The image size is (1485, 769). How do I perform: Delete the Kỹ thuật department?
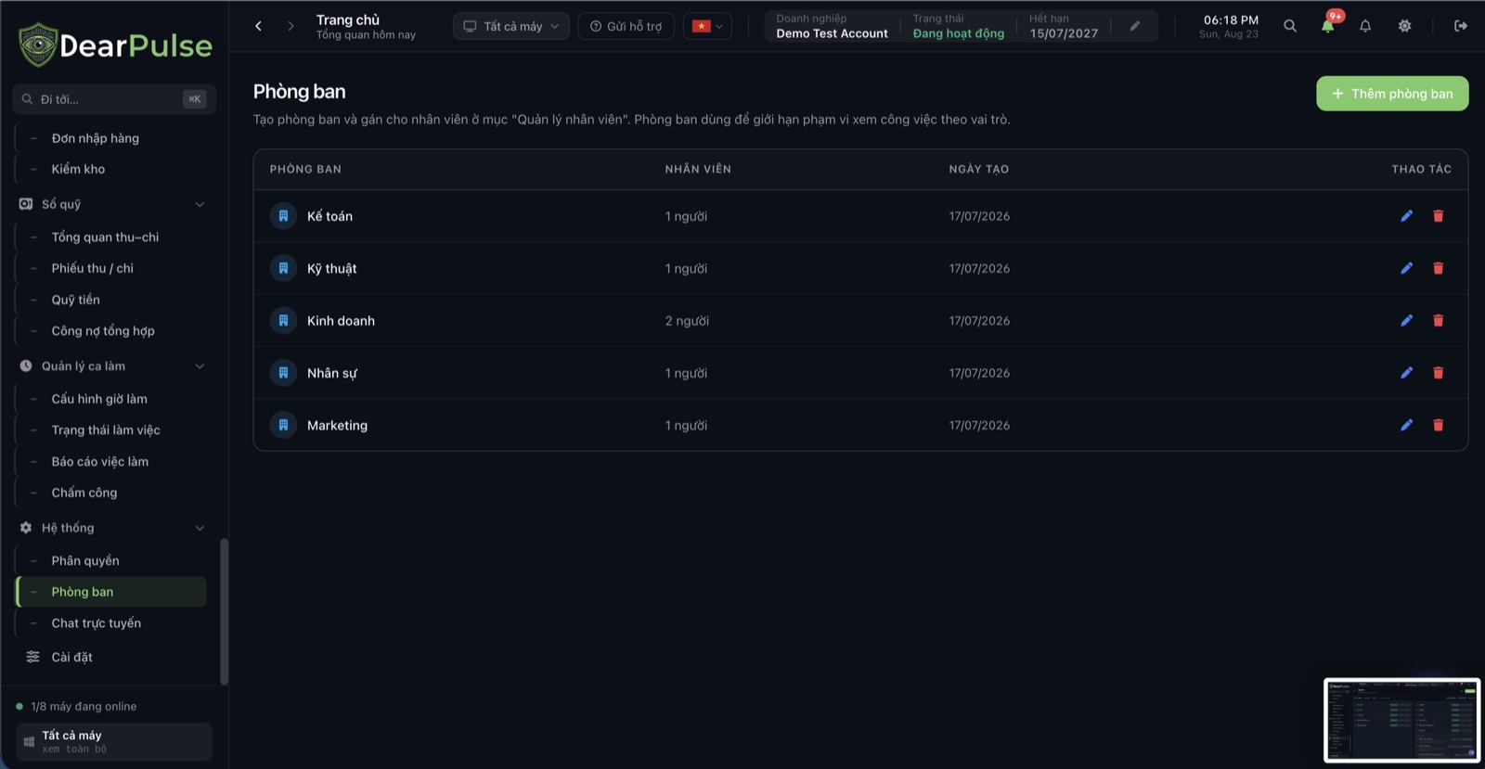[1438, 268]
